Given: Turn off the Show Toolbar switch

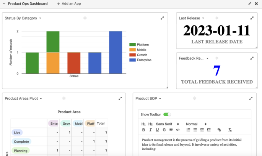Looking at the screenshot, I should [167, 114].
